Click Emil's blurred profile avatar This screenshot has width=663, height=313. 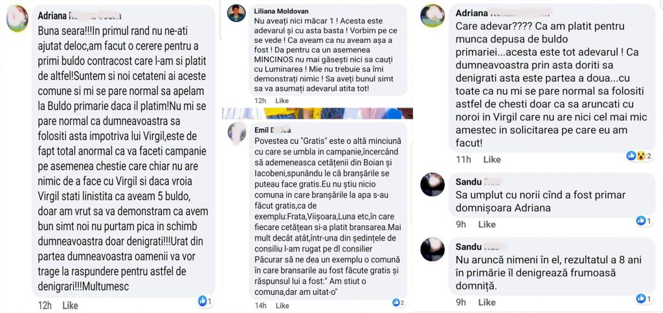coord(236,132)
